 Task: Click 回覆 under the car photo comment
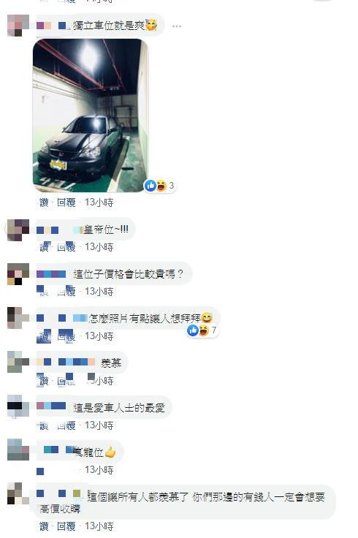tap(66, 202)
